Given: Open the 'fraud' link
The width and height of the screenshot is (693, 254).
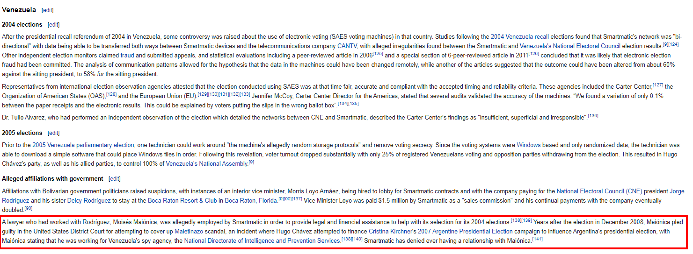Looking at the screenshot, I should (x=127, y=55).
